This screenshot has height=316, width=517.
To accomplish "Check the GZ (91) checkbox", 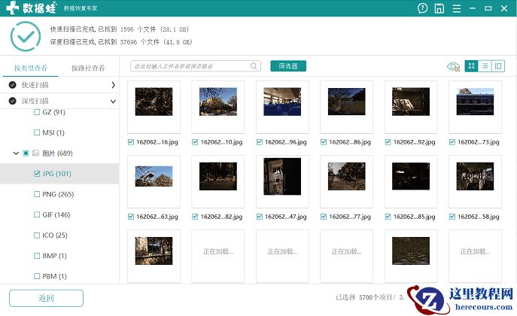I will tap(37, 112).
